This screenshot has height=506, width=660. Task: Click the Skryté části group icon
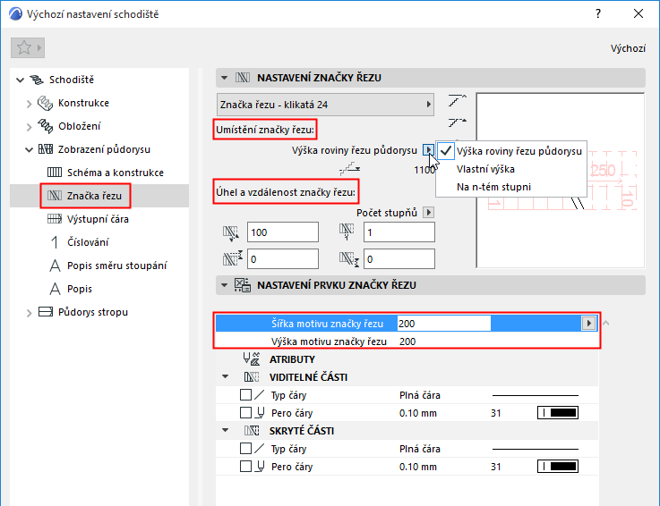(x=252, y=431)
